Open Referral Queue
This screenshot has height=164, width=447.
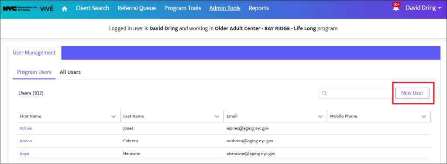coord(137,8)
